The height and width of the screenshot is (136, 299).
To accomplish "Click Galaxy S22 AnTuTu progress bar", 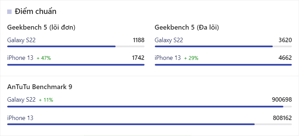I will point(149,106).
